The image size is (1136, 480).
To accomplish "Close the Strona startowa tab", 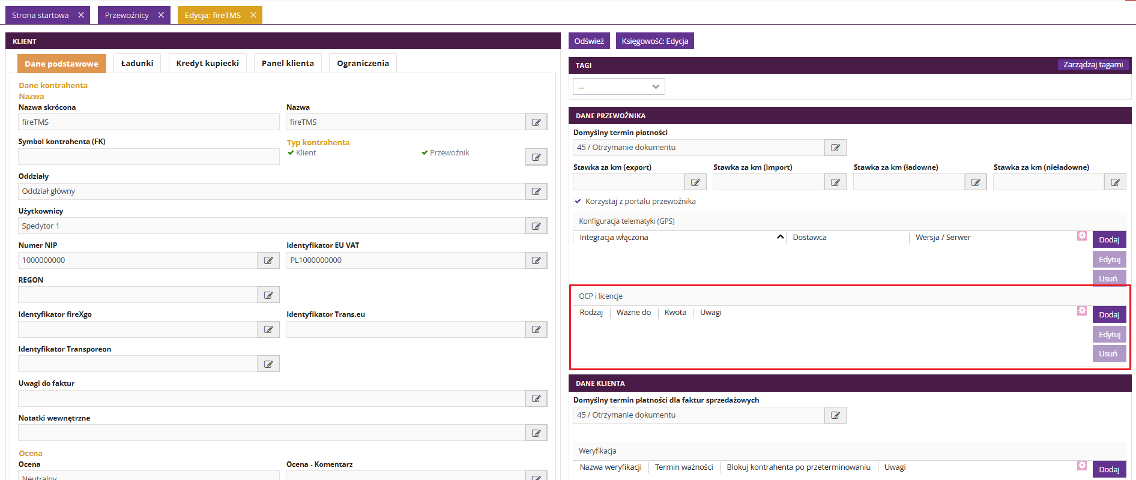I will click(81, 15).
